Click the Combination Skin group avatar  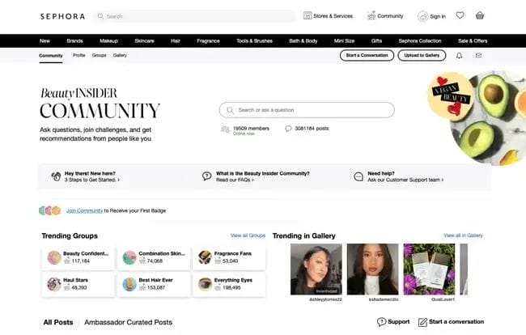point(129,257)
